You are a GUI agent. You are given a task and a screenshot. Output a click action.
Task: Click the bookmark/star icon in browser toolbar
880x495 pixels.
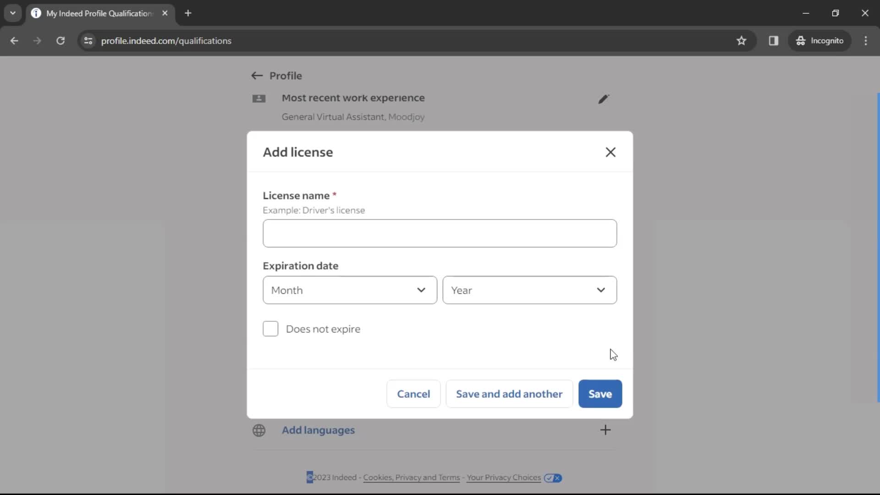(x=744, y=40)
